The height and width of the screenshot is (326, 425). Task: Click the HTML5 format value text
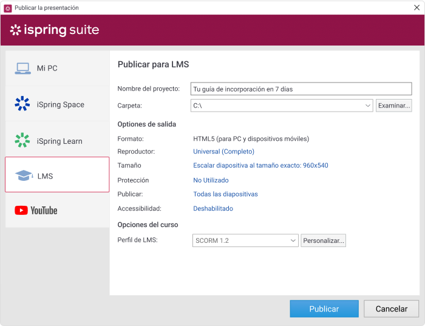251,139
